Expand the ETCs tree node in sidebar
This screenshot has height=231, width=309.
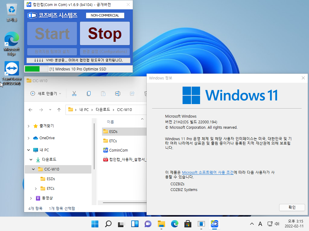click(36, 189)
